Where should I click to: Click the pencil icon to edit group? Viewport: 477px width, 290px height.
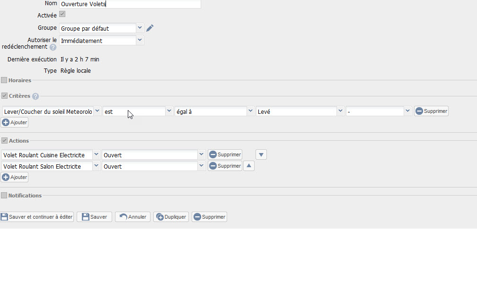coord(150,28)
